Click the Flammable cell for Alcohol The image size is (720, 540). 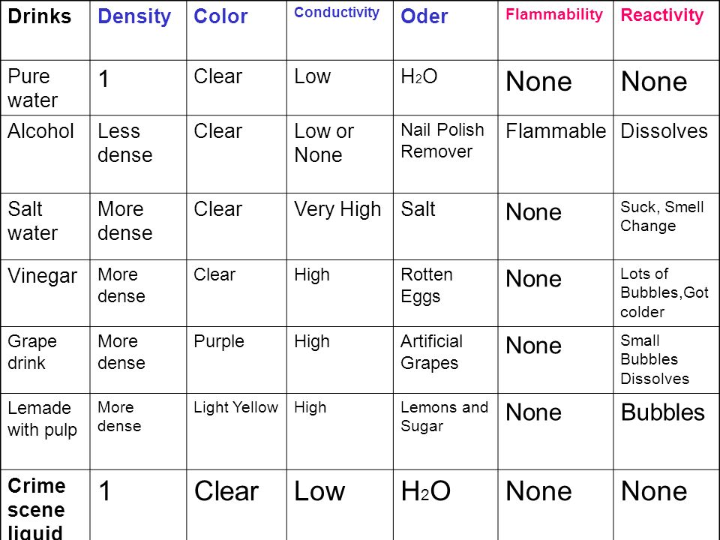point(556,131)
